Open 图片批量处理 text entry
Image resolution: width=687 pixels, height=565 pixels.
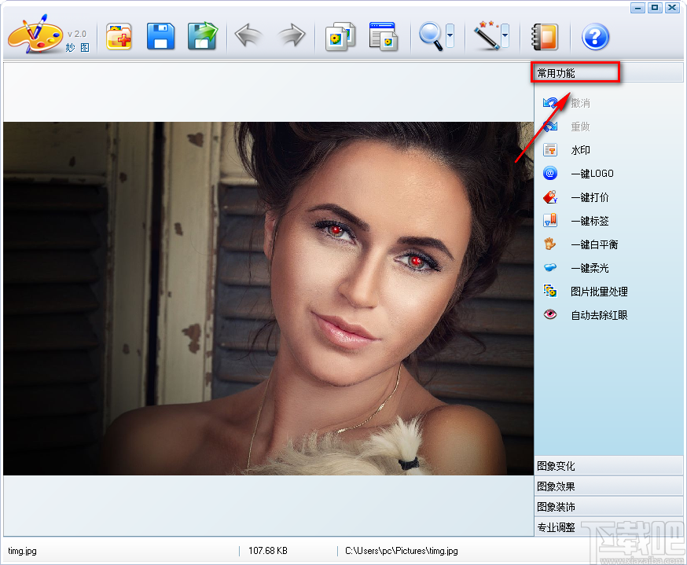tap(600, 292)
